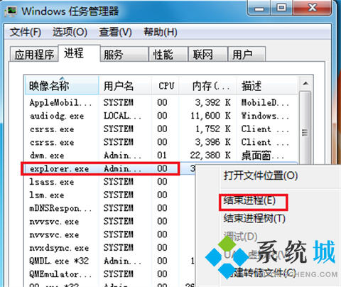Sort by 内存 column header
The width and height of the screenshot is (341, 287).
click(x=208, y=85)
